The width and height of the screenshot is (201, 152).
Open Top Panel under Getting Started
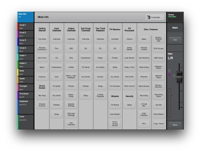pyautogui.click(x=42, y=39)
